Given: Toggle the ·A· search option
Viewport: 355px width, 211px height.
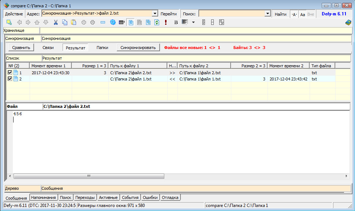Looking at the screenshot, I should [x=294, y=14].
